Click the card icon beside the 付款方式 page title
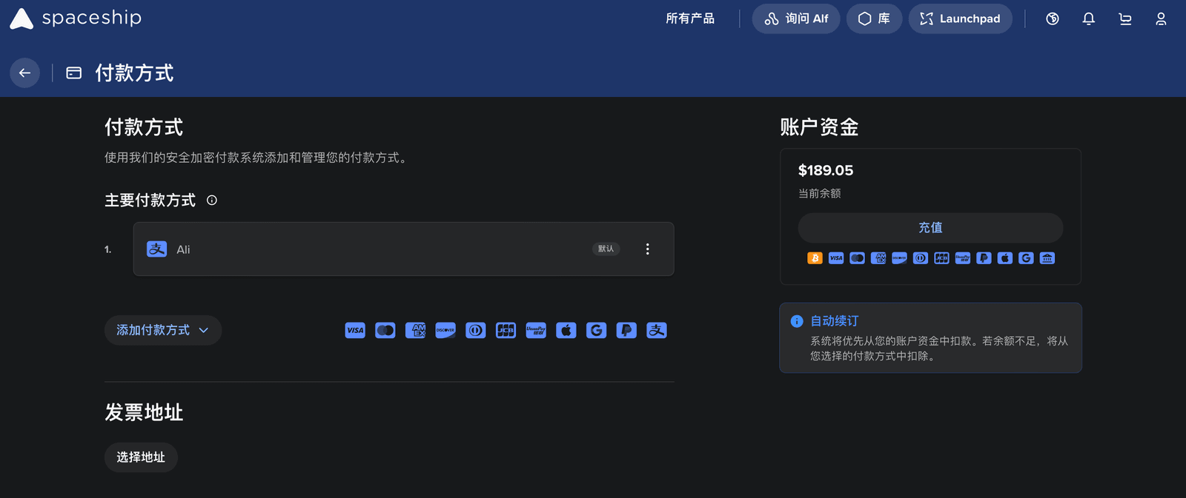Viewport: 1186px width, 498px height. [x=74, y=73]
